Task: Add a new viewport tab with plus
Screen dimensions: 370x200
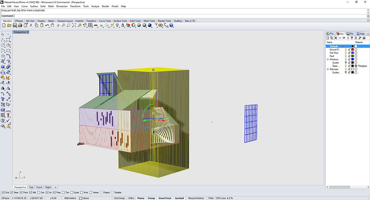Action: (x=55, y=187)
